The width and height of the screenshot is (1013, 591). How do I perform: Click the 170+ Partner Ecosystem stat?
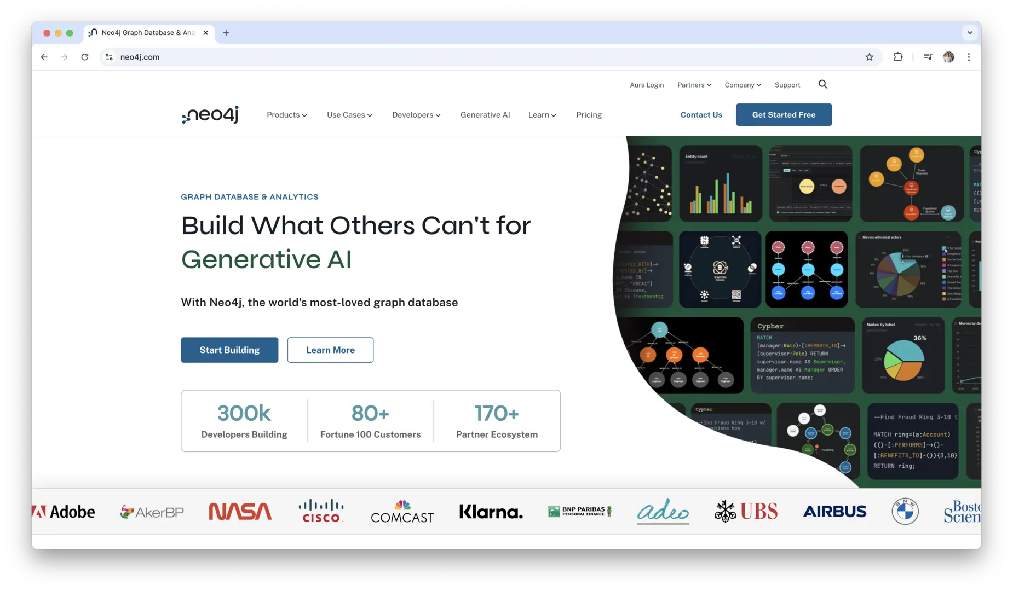tap(497, 421)
